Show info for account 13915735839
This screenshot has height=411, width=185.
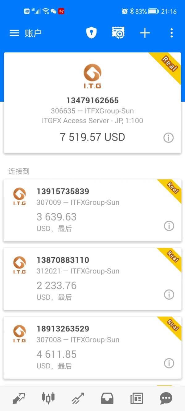[x=169, y=226]
